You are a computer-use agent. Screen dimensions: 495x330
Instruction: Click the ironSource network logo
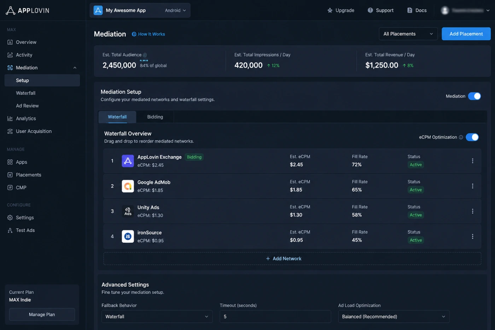(128, 236)
